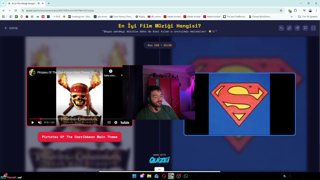View site information icon in address bar
Image resolution: width=320 pixels, height=180 pixels.
point(23,10)
